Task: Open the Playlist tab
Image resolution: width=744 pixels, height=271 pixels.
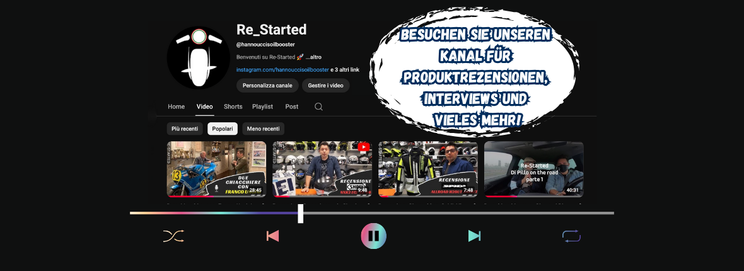Action: 262,107
